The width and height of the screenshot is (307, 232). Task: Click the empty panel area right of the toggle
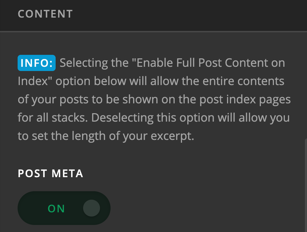[x=207, y=208]
